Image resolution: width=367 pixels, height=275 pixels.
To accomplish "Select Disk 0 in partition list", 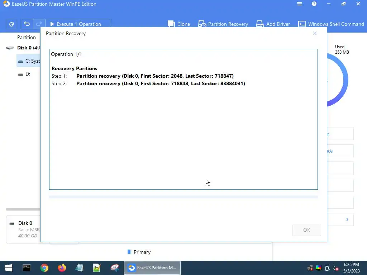I will [x=23, y=48].
